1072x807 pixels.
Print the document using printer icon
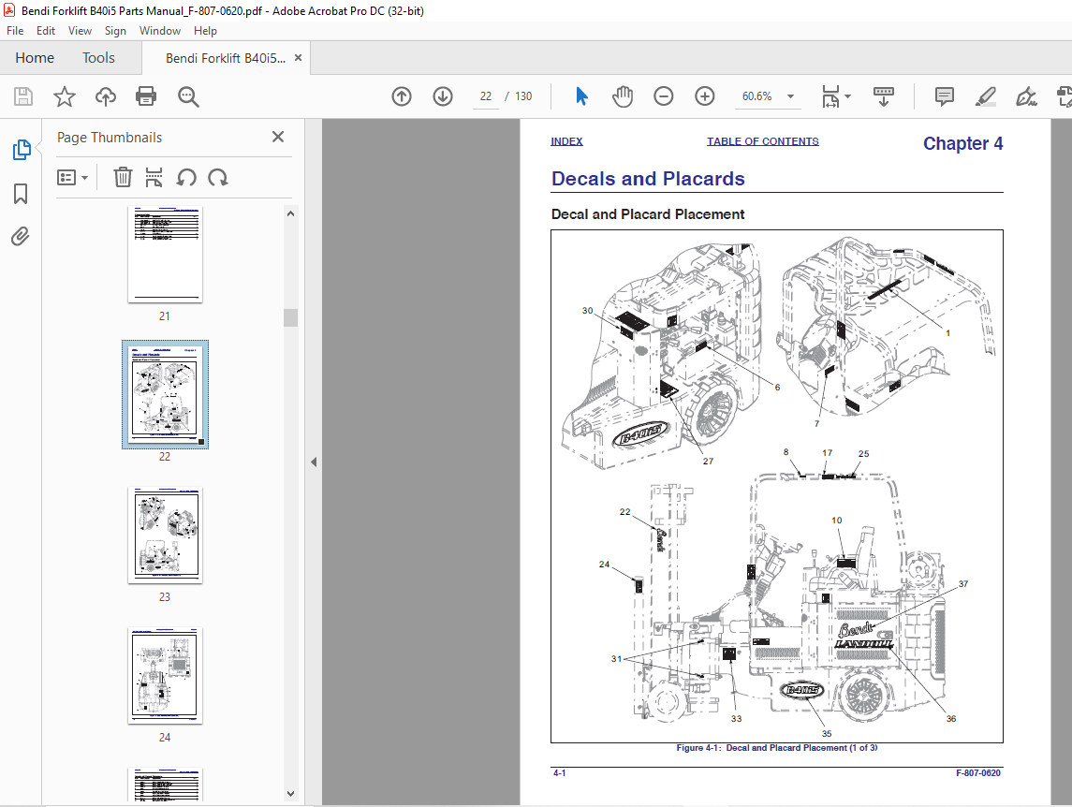click(x=146, y=96)
